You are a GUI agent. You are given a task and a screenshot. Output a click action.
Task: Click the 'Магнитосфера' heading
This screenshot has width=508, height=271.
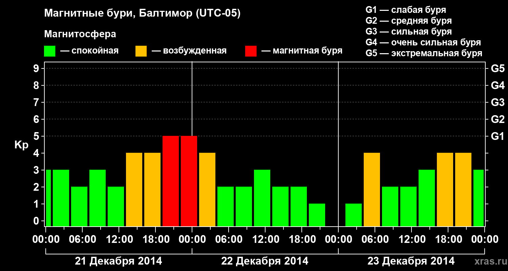80,35
